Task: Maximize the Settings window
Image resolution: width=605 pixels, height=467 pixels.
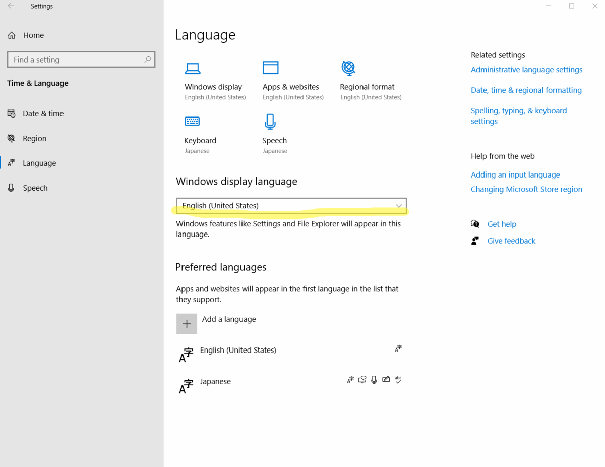Action: (x=572, y=6)
